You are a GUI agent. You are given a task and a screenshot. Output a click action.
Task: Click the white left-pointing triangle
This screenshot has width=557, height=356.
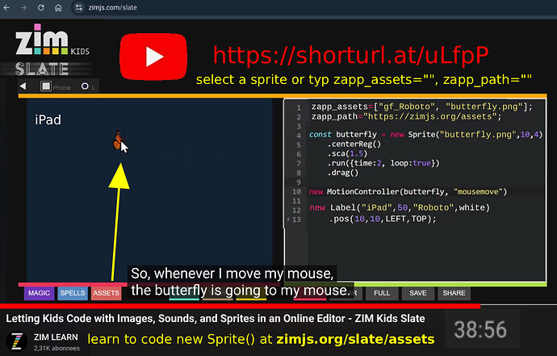[x=23, y=86]
